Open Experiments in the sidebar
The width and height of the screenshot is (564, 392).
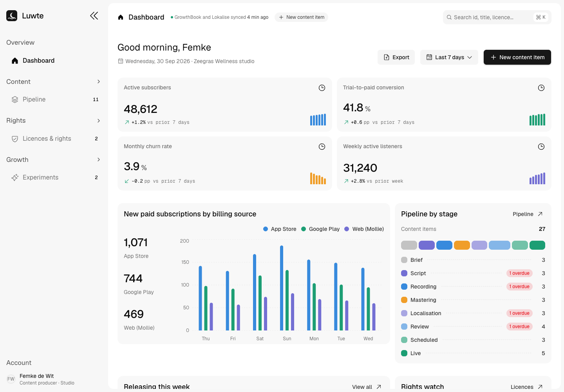tap(54, 178)
